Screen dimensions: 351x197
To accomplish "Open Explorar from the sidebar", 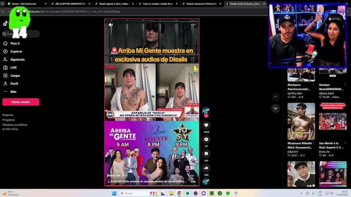I will click(16, 51).
